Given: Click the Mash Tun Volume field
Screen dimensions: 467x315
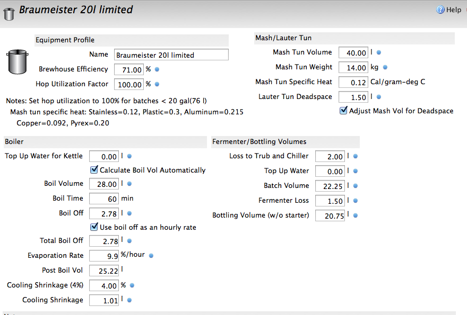Looking at the screenshot, I should 353,52.
